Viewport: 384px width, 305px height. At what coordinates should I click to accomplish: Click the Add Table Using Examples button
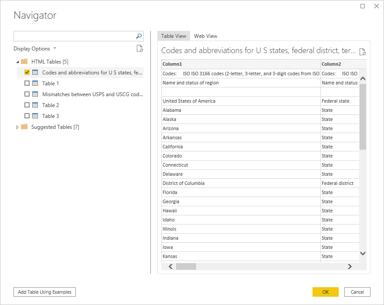pyautogui.click(x=44, y=292)
